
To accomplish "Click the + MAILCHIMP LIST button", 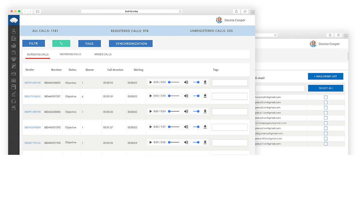I will [x=325, y=76].
